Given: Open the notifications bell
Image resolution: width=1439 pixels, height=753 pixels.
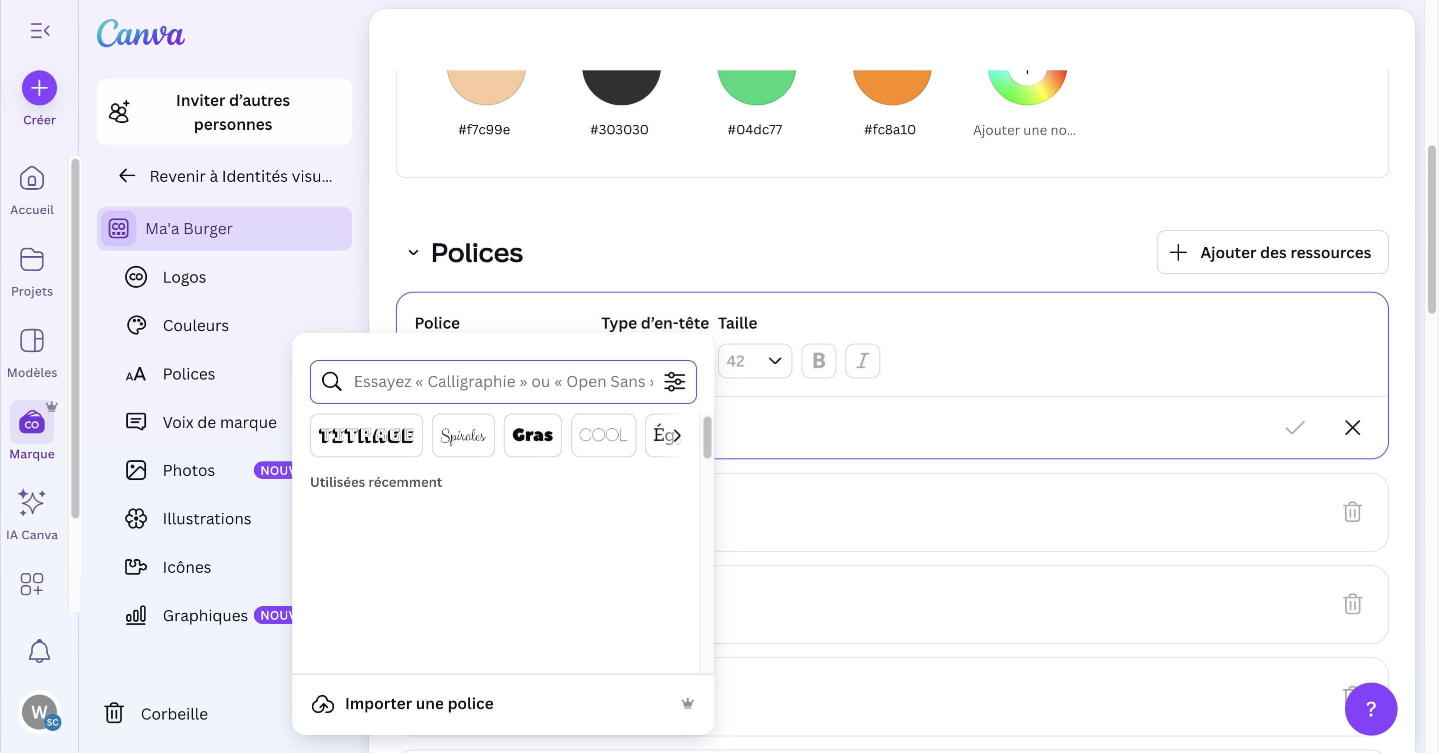Looking at the screenshot, I should (x=39, y=651).
